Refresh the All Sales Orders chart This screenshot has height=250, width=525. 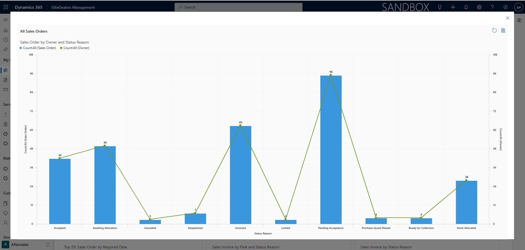pos(494,30)
